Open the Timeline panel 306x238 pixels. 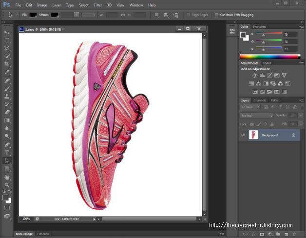point(43,234)
